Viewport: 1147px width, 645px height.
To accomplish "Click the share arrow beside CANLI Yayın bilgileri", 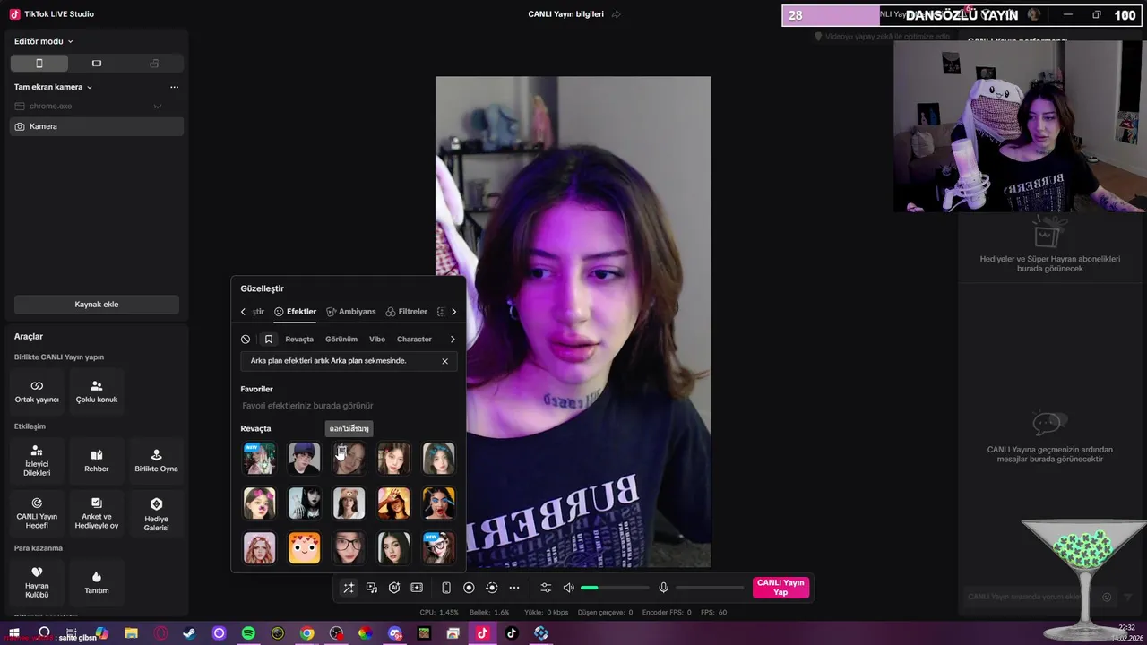I will 617,14.
